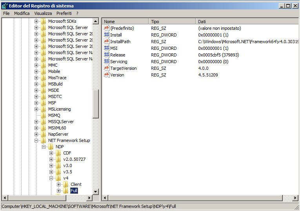Click the Version string value icon
The height and width of the screenshot is (211, 300).
tap(107, 75)
